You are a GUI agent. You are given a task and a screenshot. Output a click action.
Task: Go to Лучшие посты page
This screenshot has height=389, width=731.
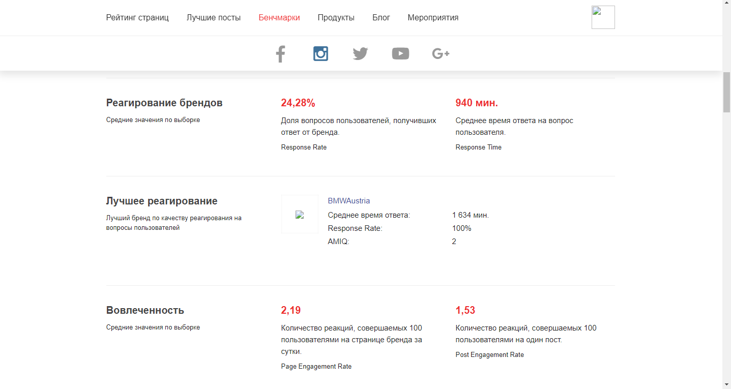click(x=214, y=18)
